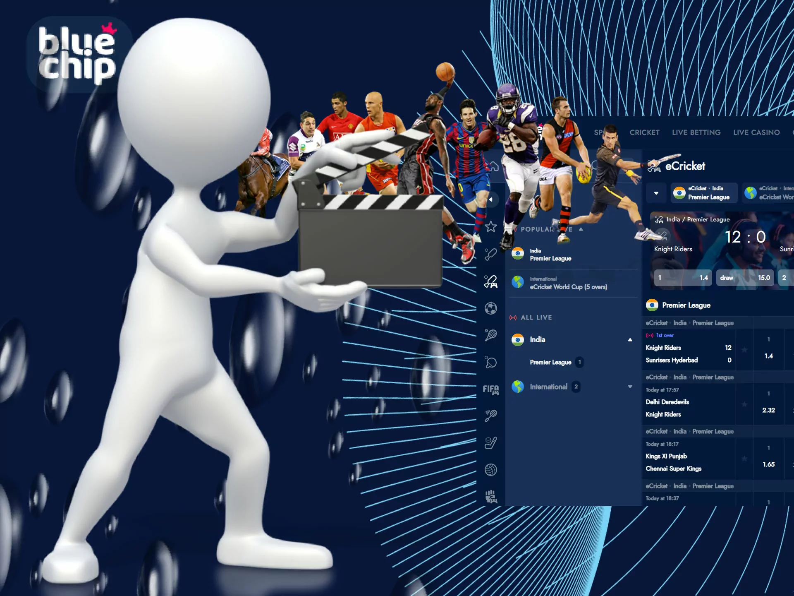
Task: Select the eCricket India Premier League chip
Action: pos(704,193)
